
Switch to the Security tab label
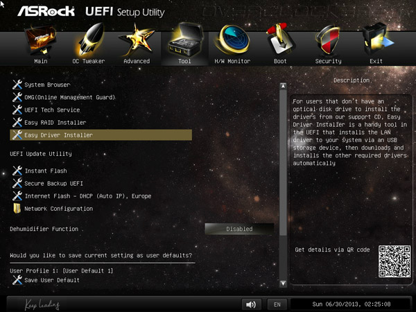coord(328,61)
